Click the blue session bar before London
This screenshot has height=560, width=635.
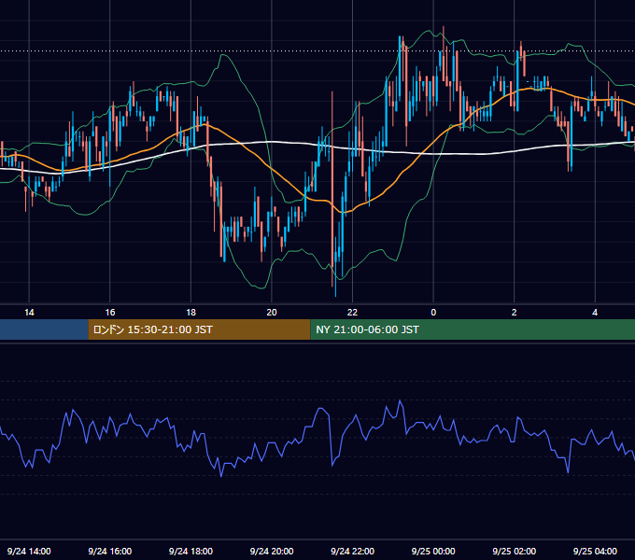pyautogui.click(x=44, y=329)
